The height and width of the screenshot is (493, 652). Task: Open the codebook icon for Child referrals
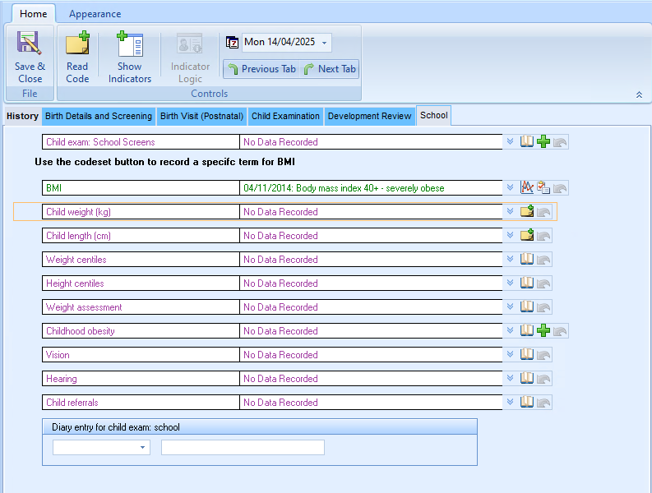[527, 403]
